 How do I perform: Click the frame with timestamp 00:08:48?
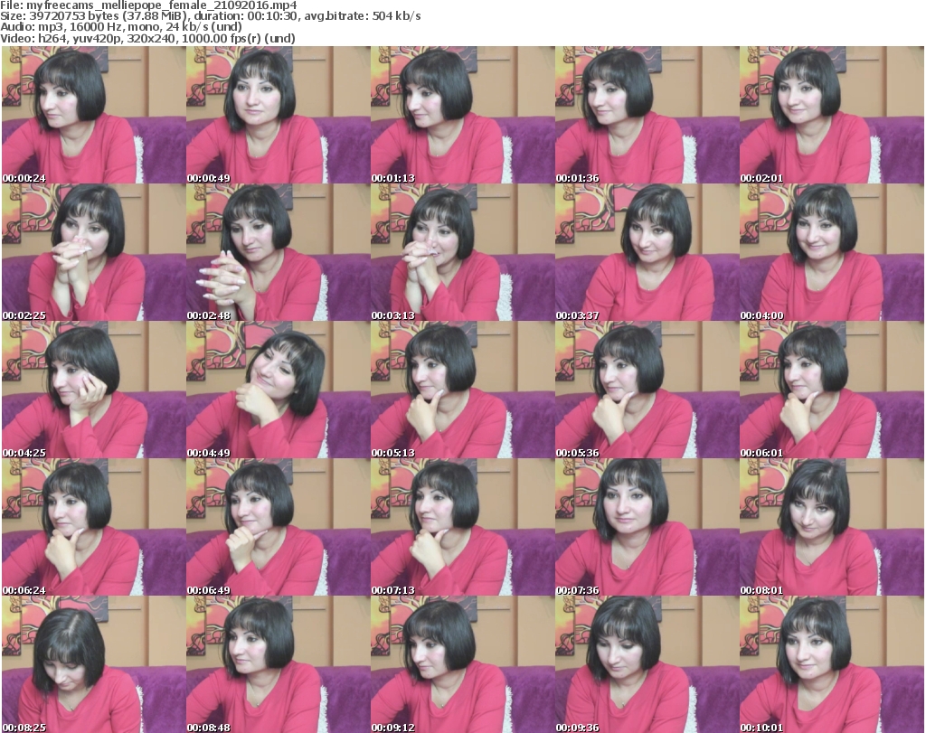pyautogui.click(x=279, y=664)
